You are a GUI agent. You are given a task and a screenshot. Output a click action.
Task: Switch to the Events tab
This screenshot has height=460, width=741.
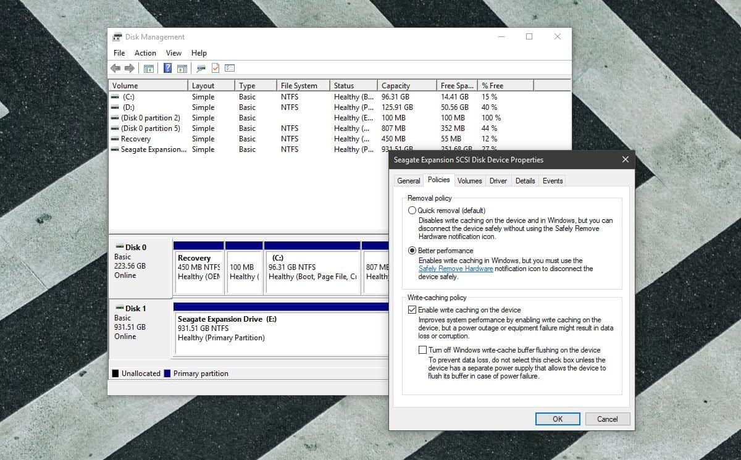coord(553,181)
